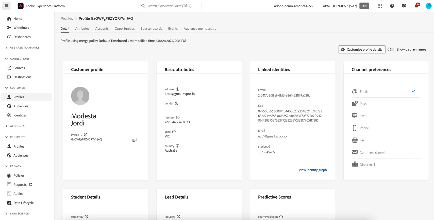Show info for gender attribute
Viewport: 434px width, 220px height.
pyautogui.click(x=177, y=103)
